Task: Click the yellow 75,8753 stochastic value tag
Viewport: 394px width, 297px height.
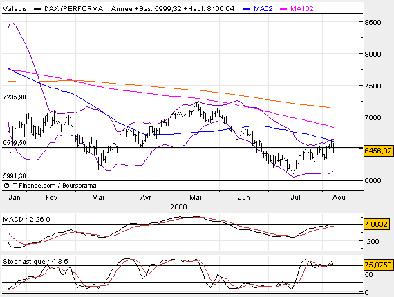Action: click(x=378, y=265)
